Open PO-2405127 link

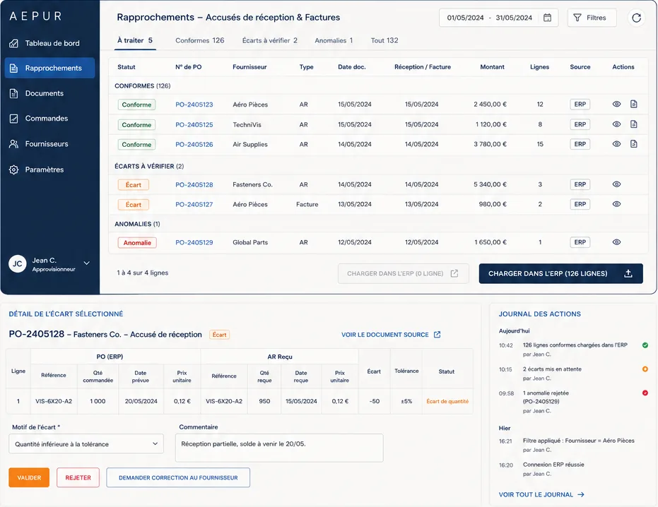point(194,204)
